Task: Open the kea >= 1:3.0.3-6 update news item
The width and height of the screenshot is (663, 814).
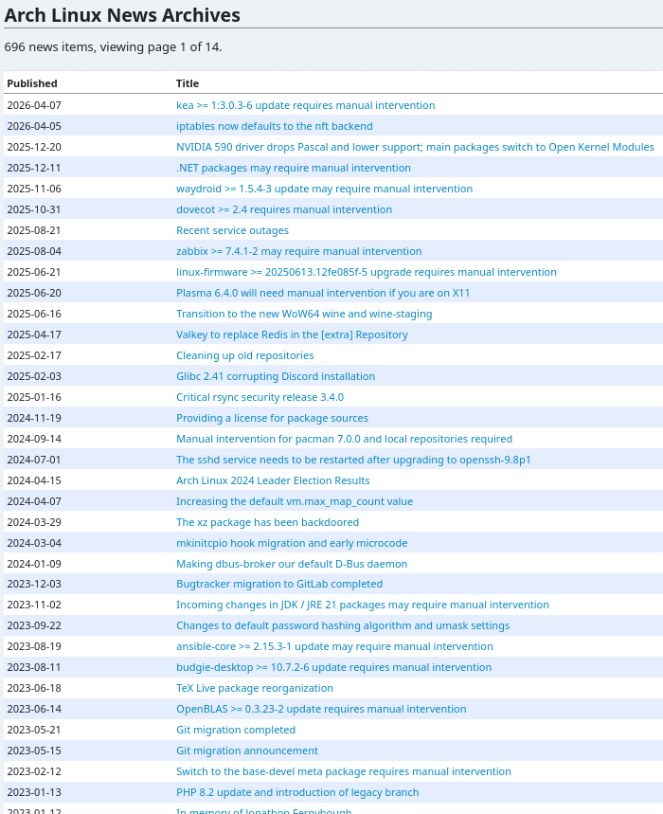Action: (306, 105)
